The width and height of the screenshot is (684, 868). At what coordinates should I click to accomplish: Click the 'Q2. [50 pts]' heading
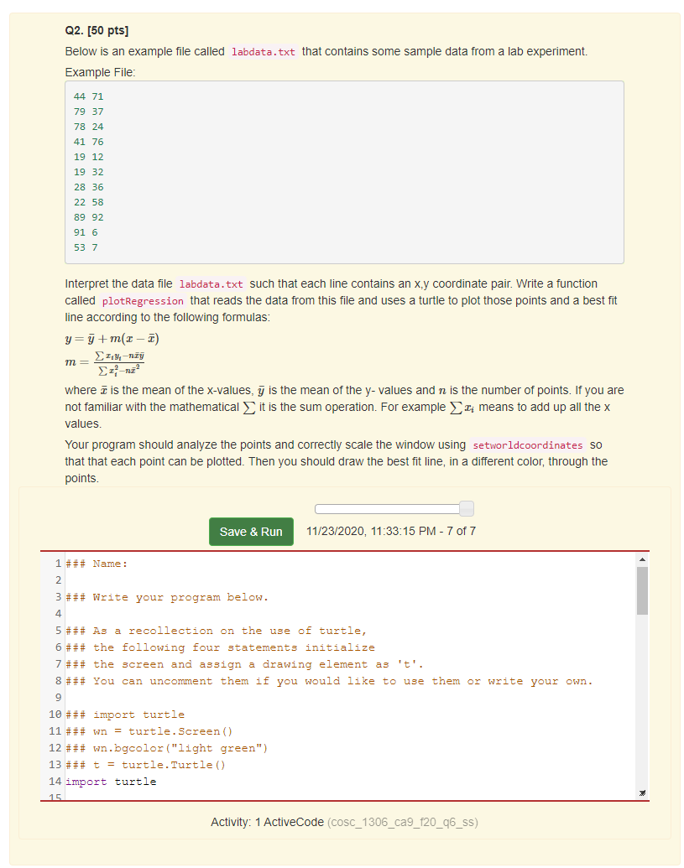97,30
